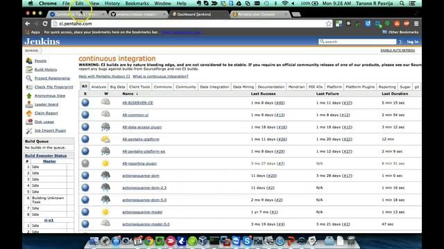Switch to the Data Integration tab
The width and height of the screenshot is (444, 249).
(x=214, y=87)
